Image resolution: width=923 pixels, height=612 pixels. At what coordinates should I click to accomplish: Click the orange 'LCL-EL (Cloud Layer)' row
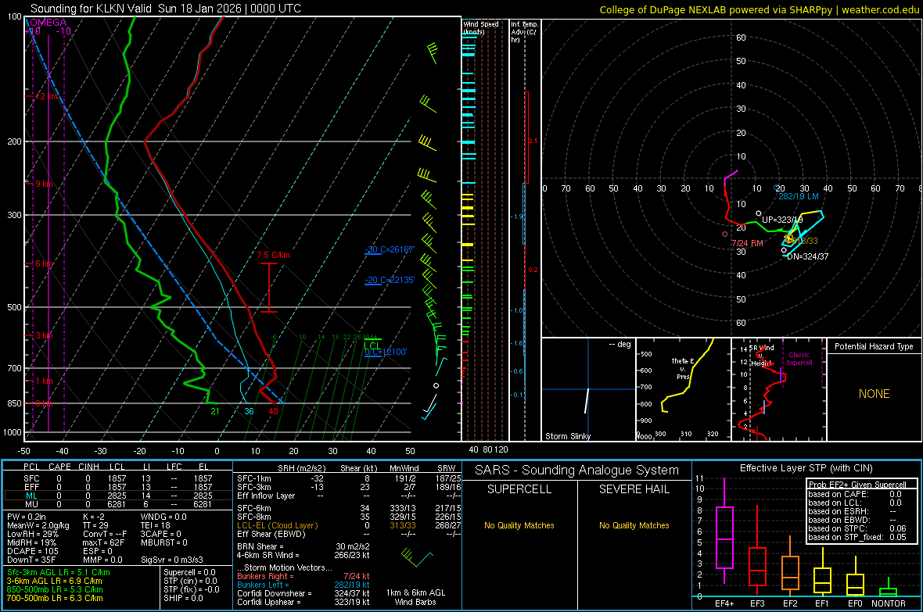349,525
